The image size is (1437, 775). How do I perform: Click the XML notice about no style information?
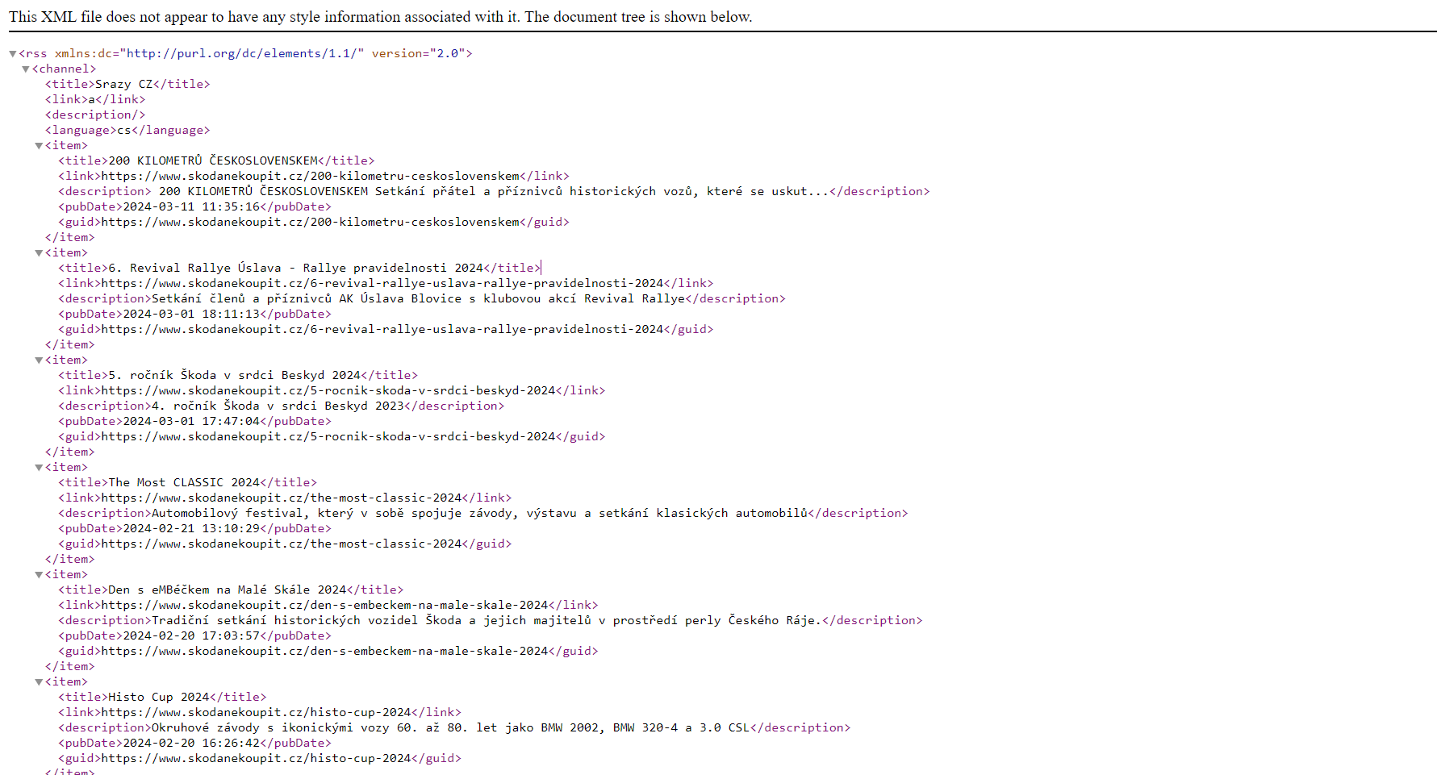tap(381, 17)
